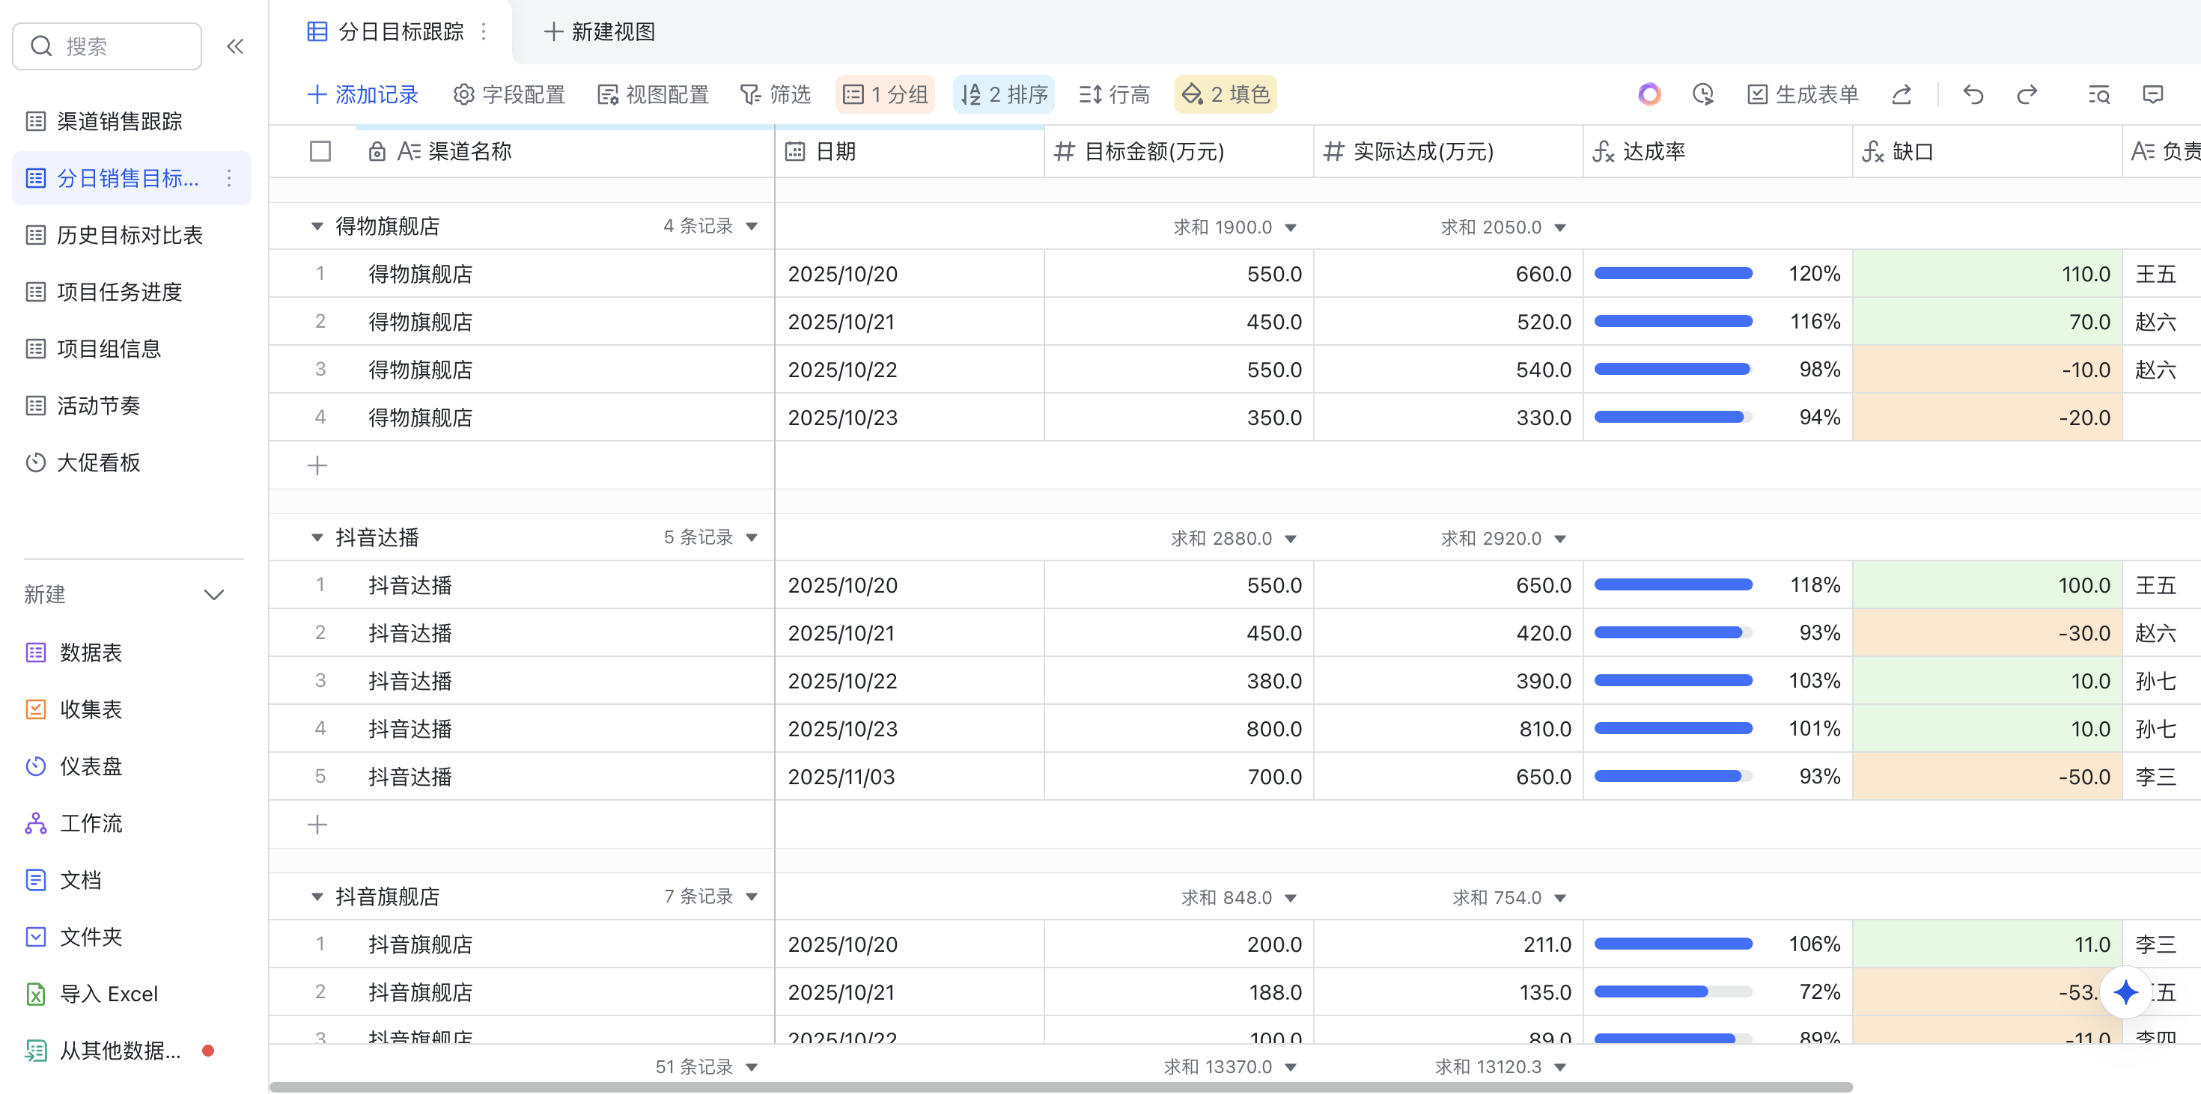Open the share icon
Viewport: 2201px width, 1094px height.
1901,95
